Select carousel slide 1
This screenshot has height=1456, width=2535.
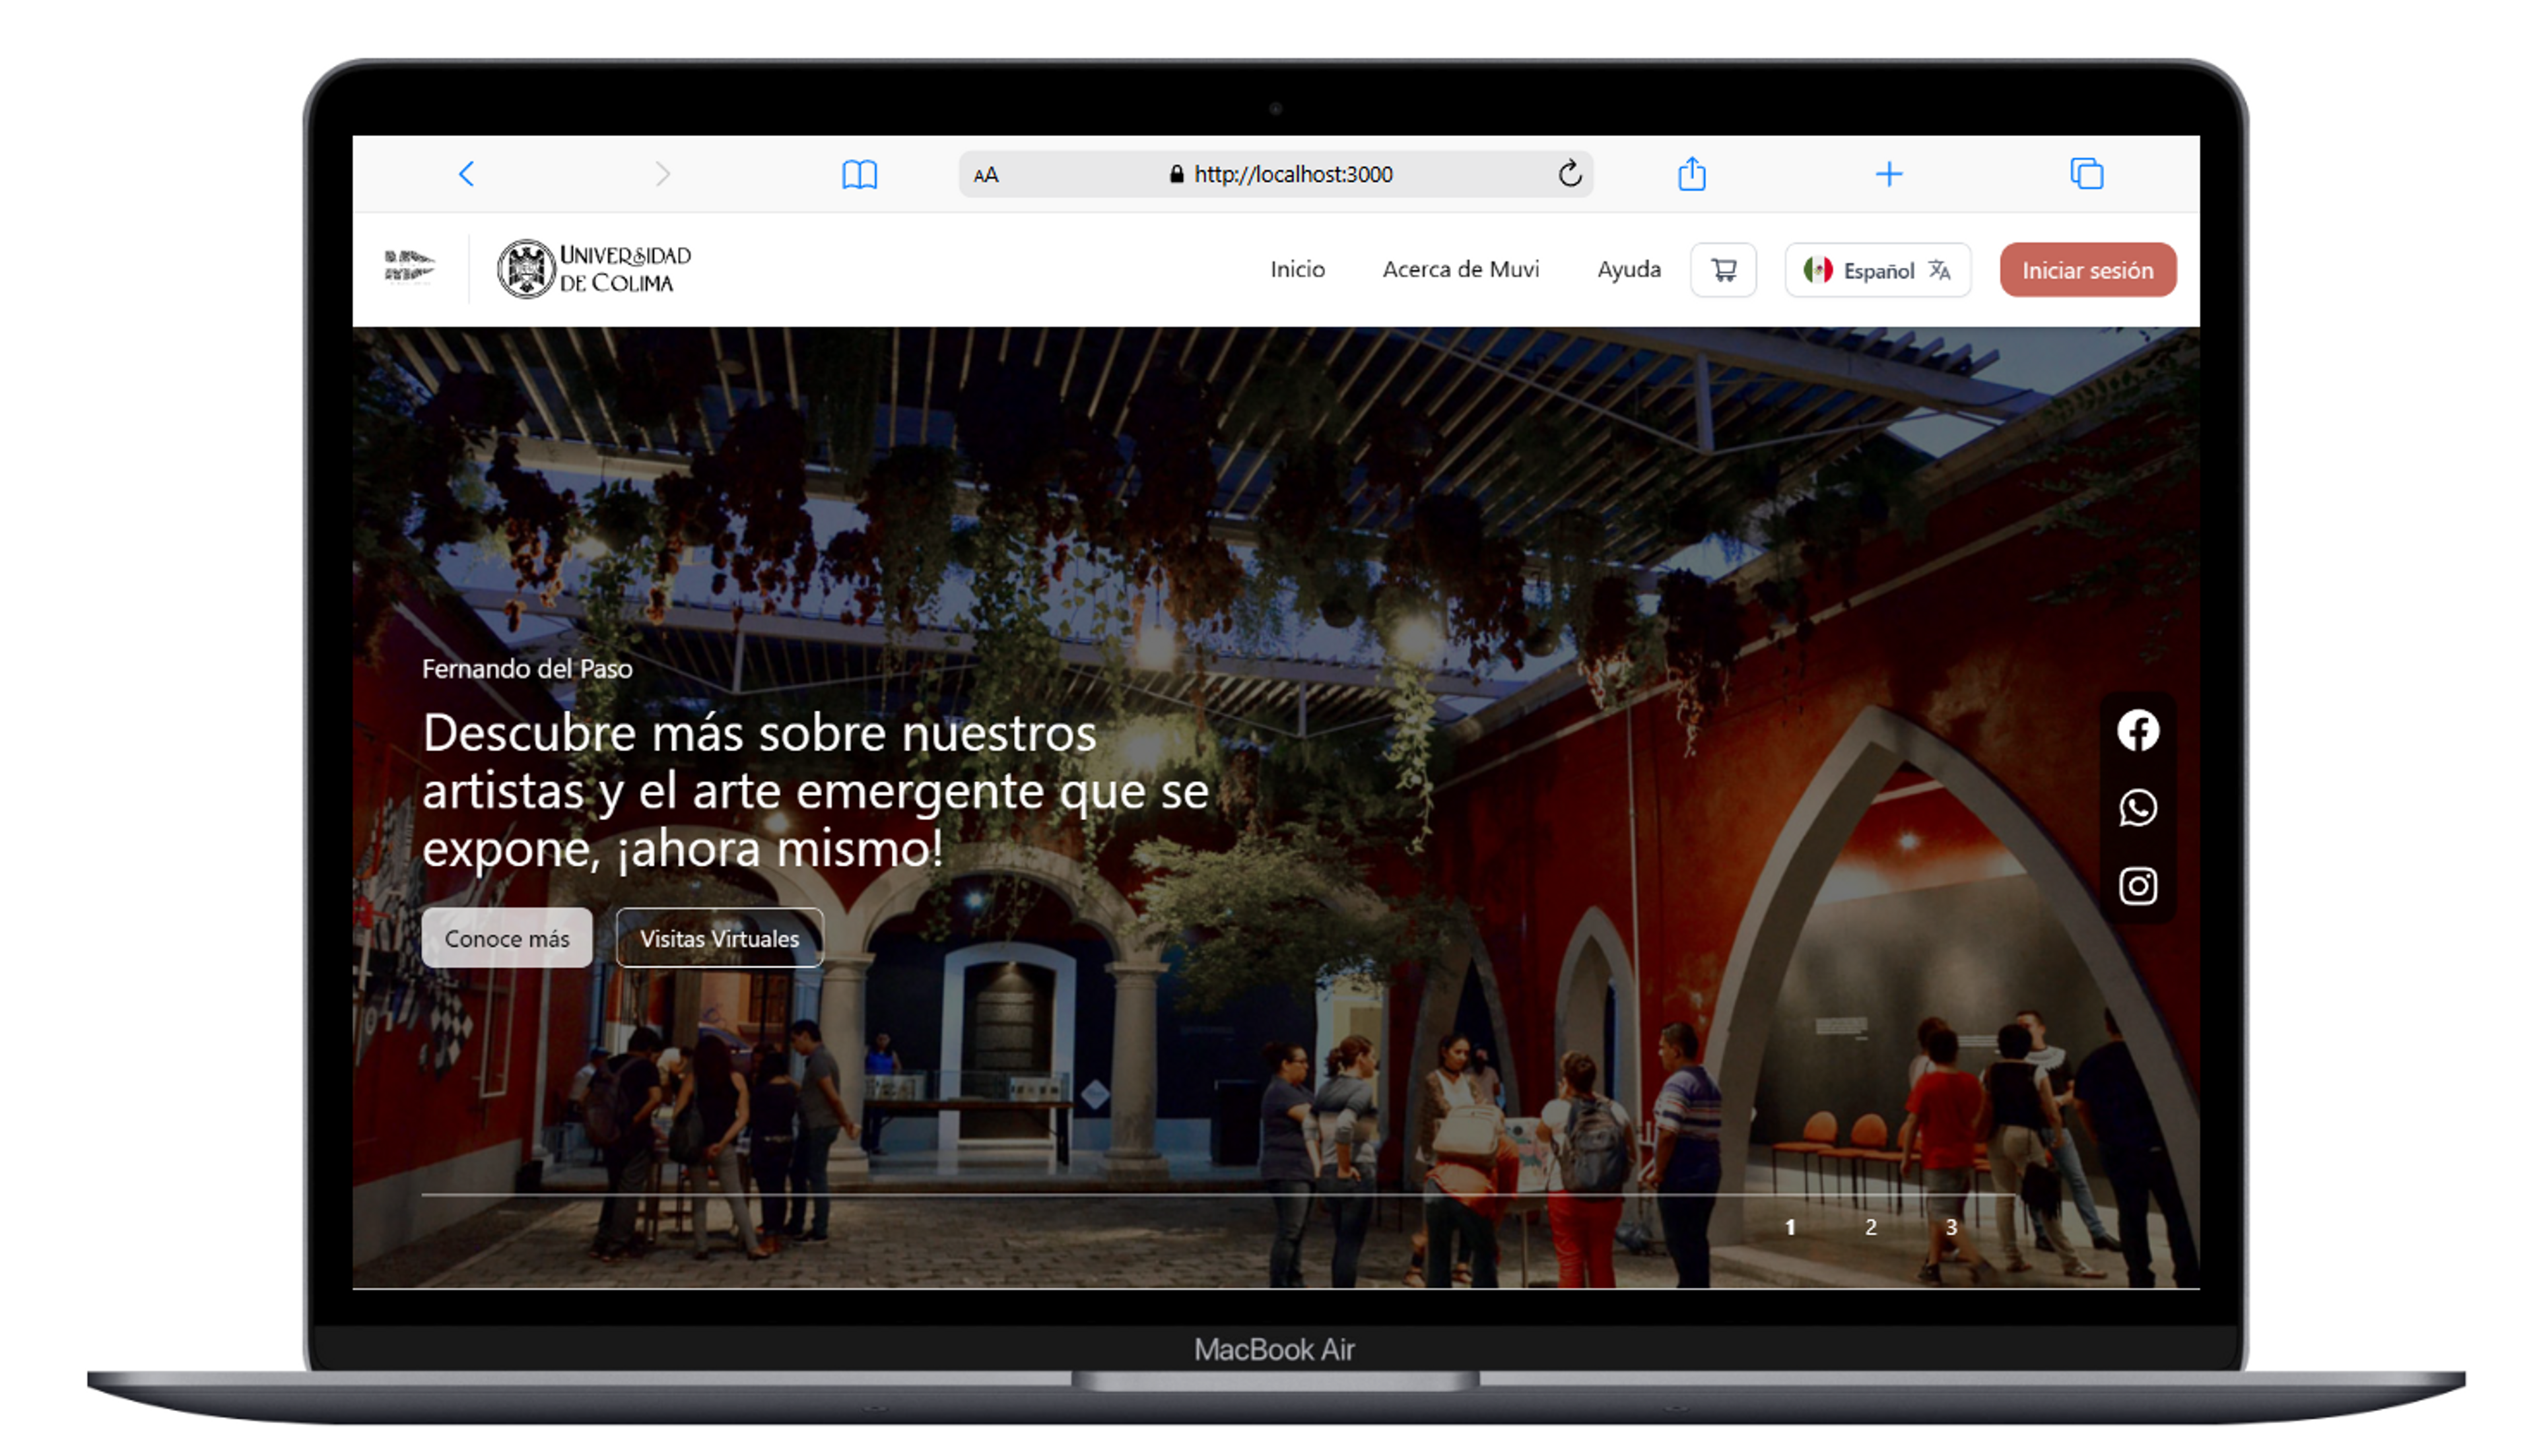(x=1790, y=1227)
